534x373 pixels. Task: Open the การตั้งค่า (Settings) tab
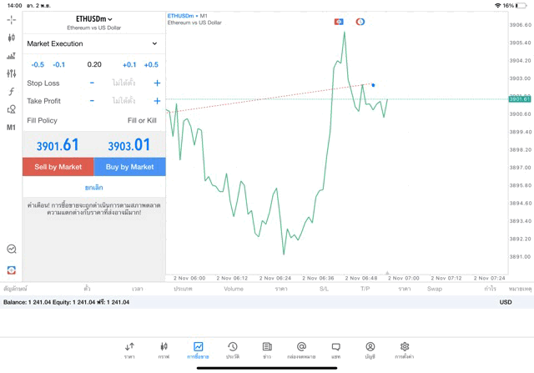pos(404,350)
